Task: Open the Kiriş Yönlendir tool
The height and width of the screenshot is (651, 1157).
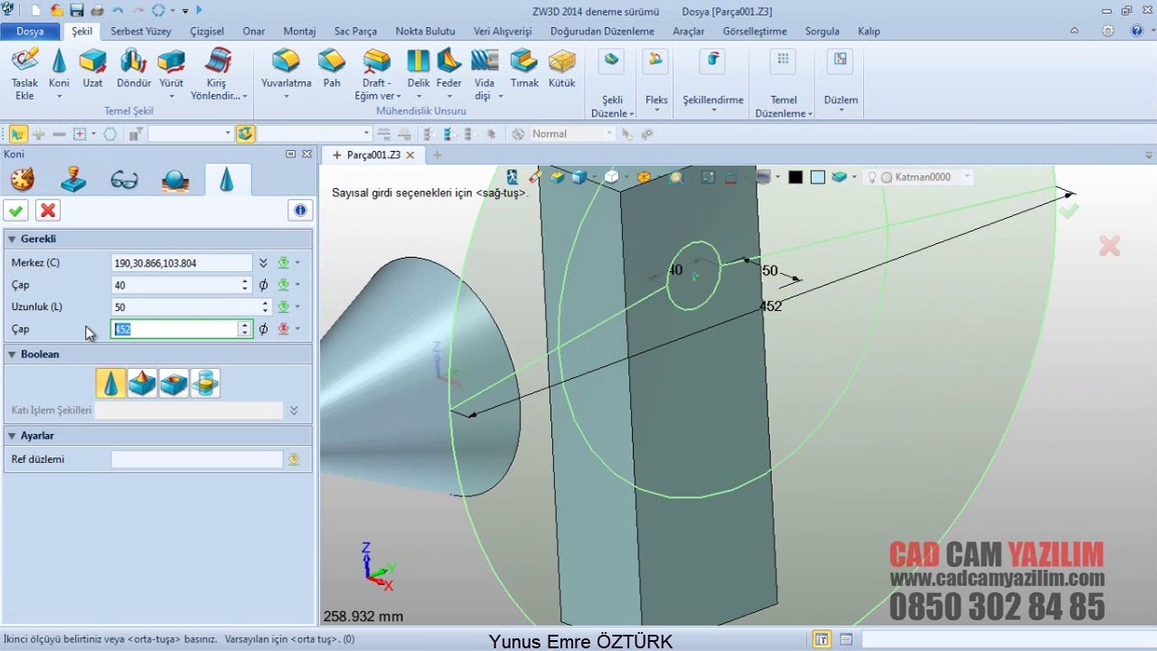Action: (218, 73)
